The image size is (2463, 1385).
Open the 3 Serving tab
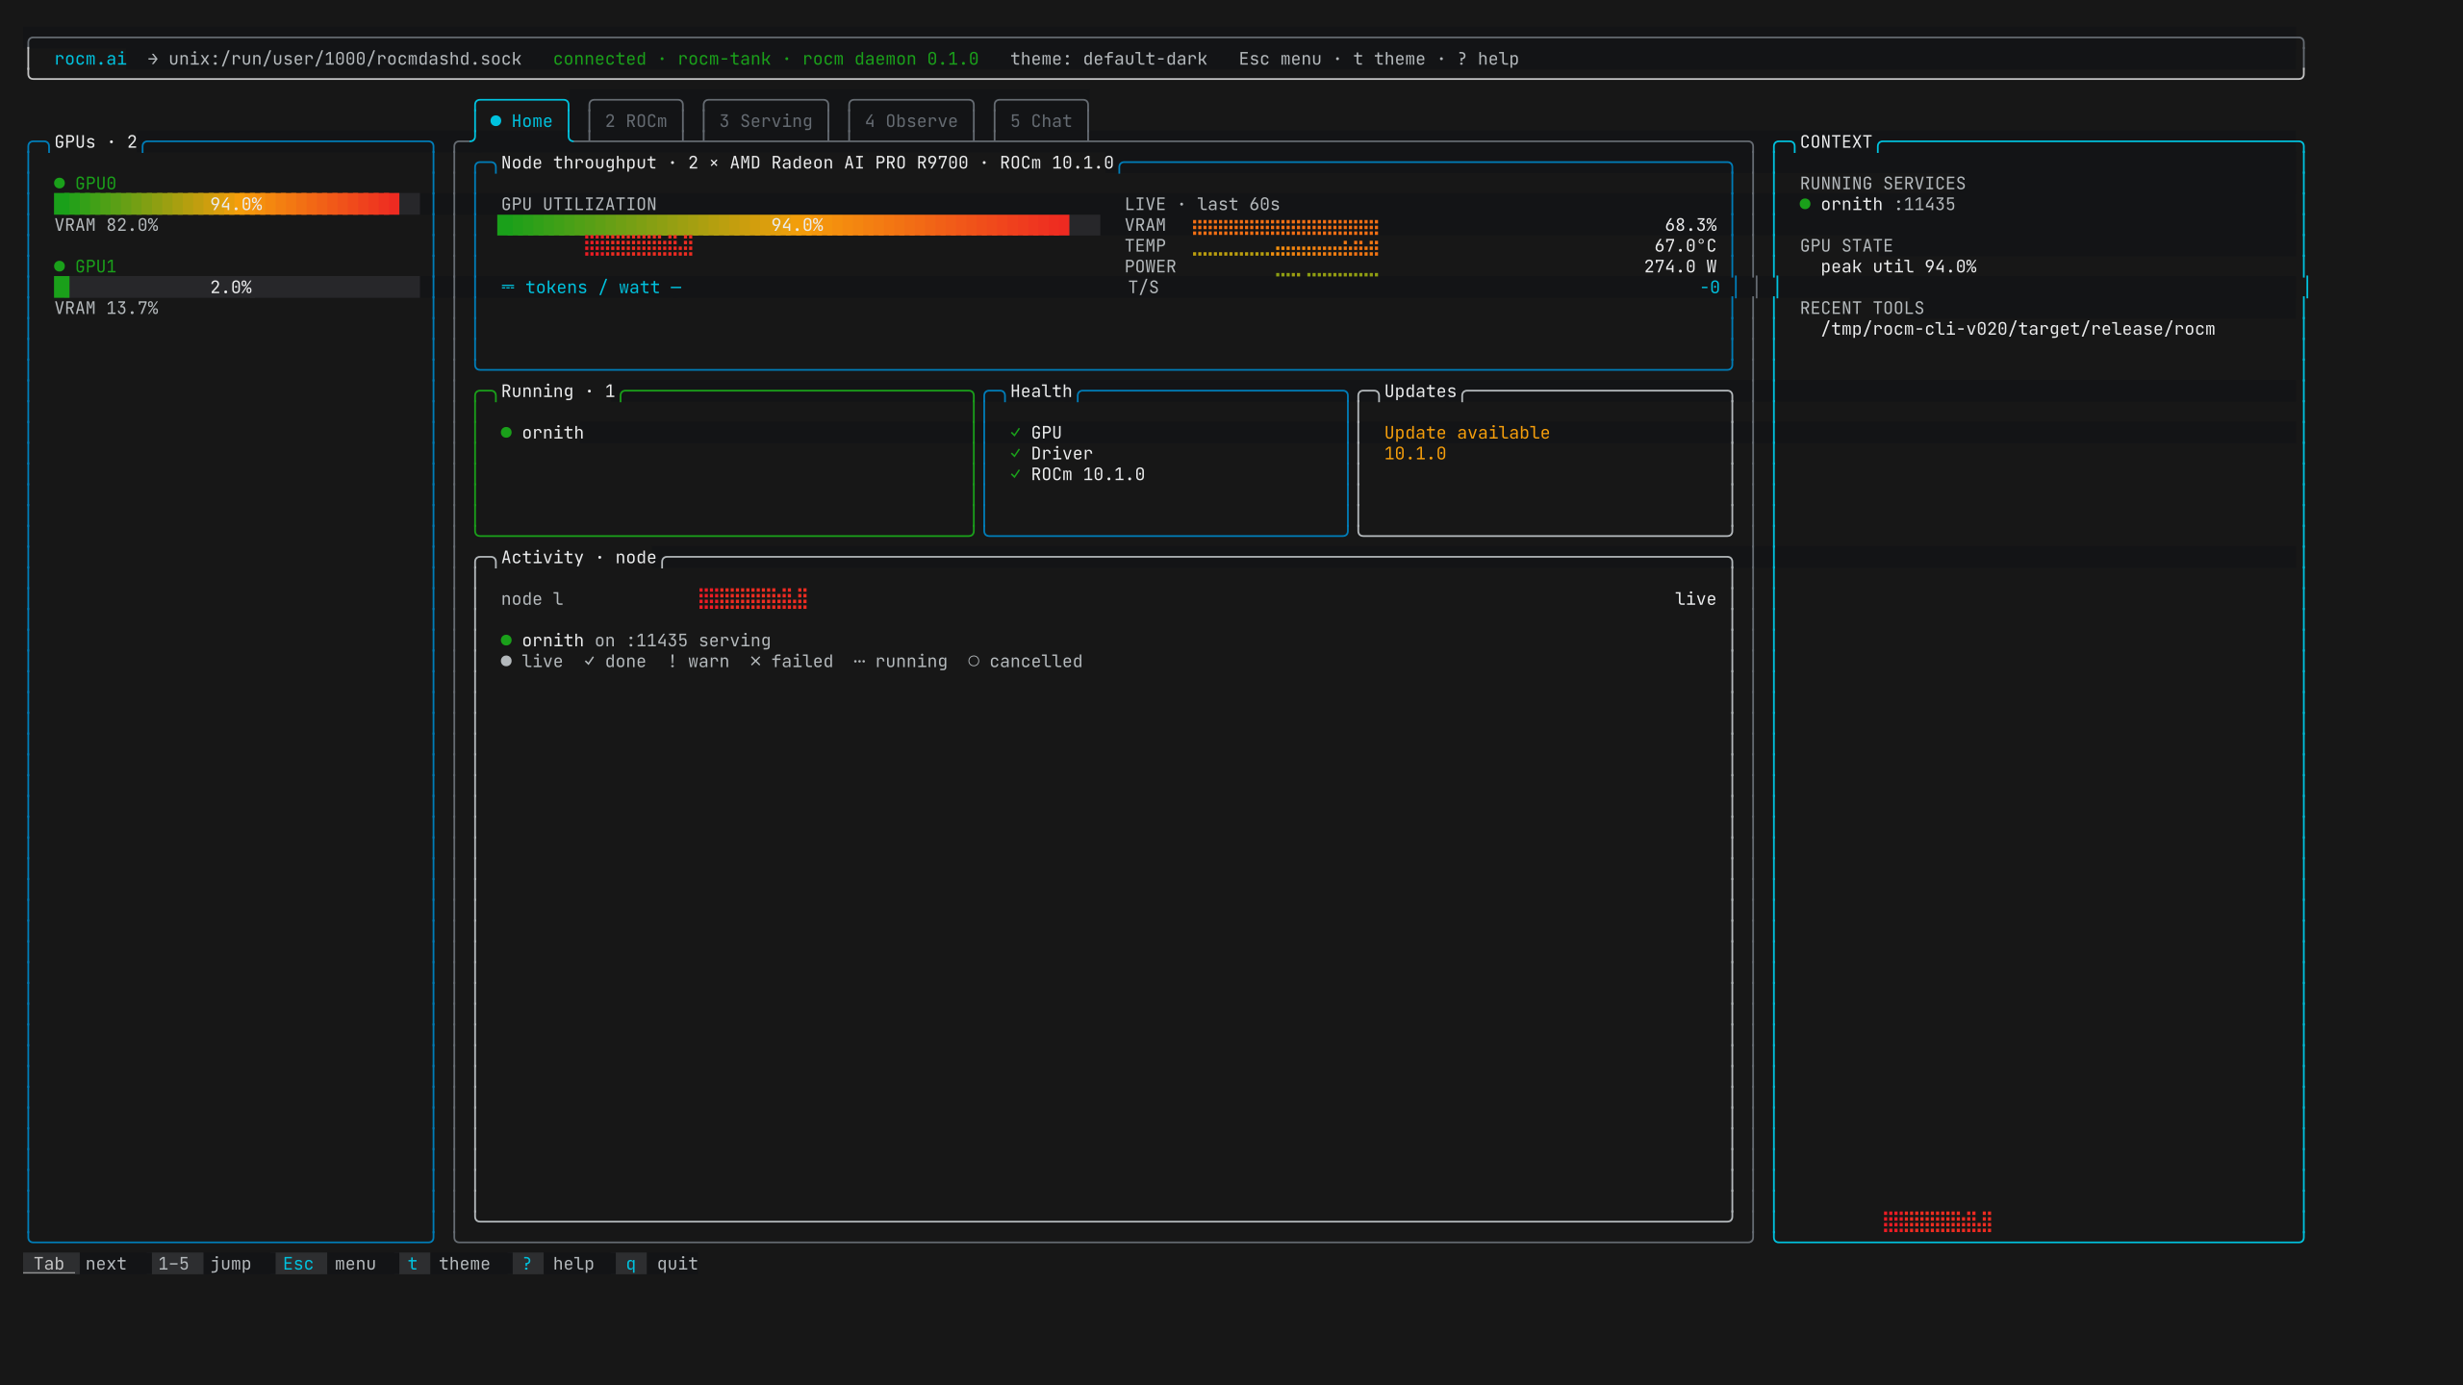[x=766, y=121]
